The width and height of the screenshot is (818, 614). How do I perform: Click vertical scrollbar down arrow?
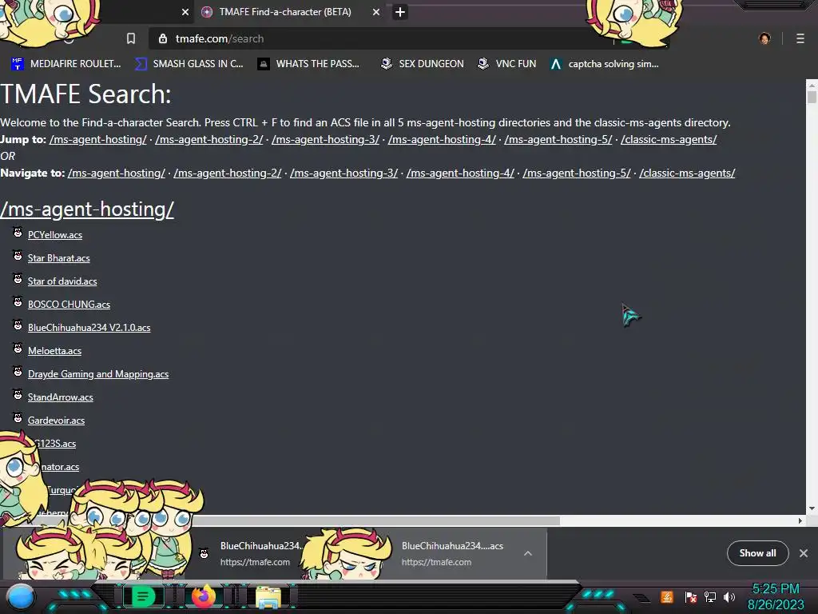coord(812,508)
